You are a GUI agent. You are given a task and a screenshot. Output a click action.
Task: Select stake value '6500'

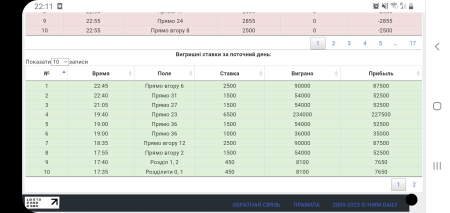click(x=229, y=114)
